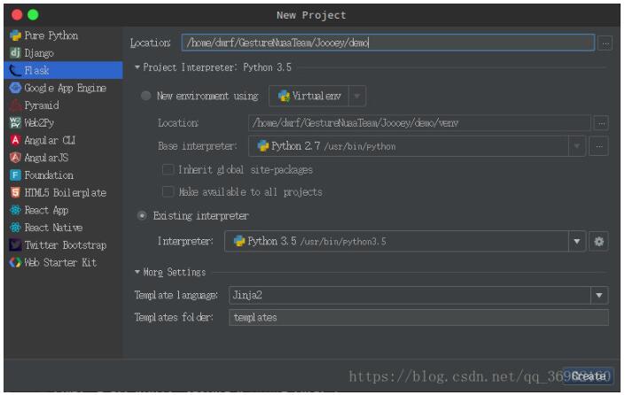Image resolution: width=625 pixels, height=395 pixels.
Task: Collapse the Project Interpreter section
Action: click(x=137, y=67)
